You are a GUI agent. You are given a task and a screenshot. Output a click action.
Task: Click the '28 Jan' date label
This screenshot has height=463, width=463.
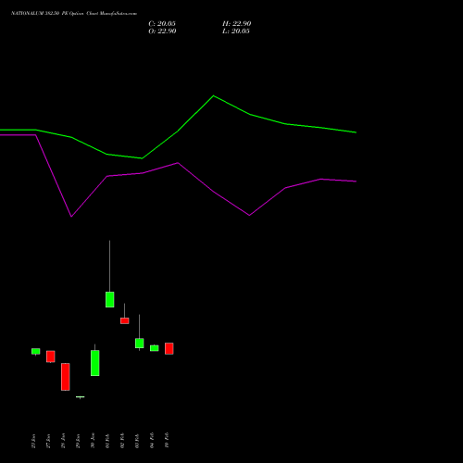(63, 441)
